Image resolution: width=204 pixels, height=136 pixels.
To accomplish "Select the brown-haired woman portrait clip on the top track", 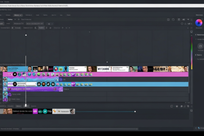I will pos(91,69).
